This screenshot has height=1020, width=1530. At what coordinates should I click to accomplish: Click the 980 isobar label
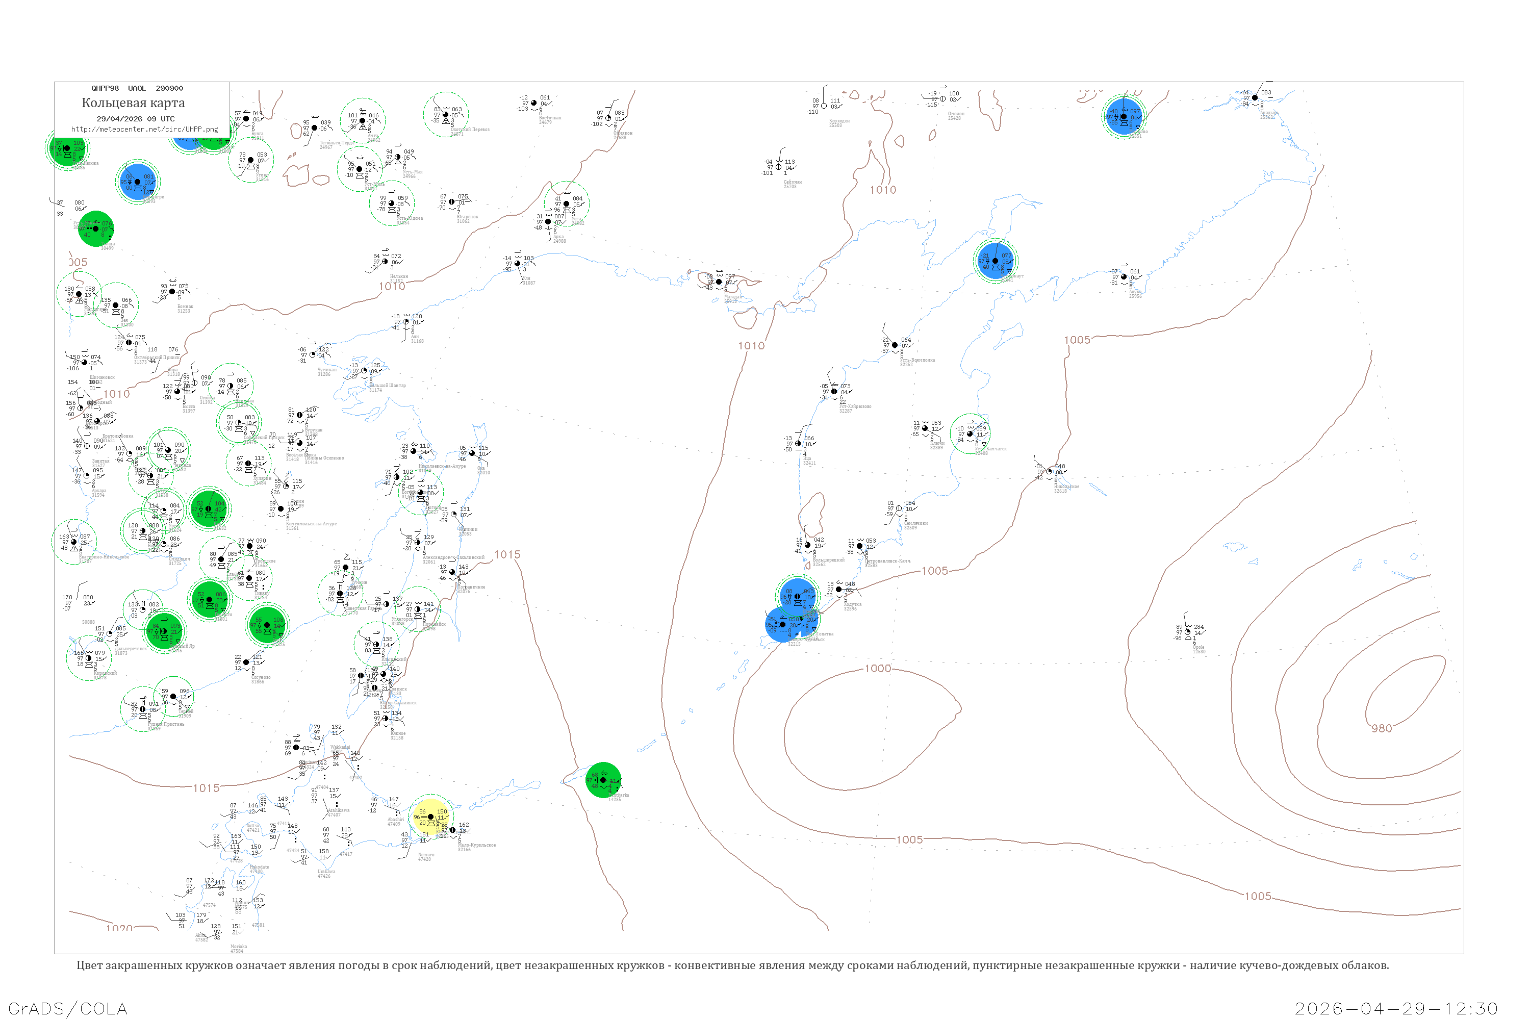pyautogui.click(x=1382, y=729)
